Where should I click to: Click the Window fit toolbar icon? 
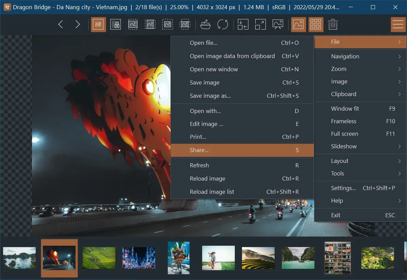click(x=243, y=24)
